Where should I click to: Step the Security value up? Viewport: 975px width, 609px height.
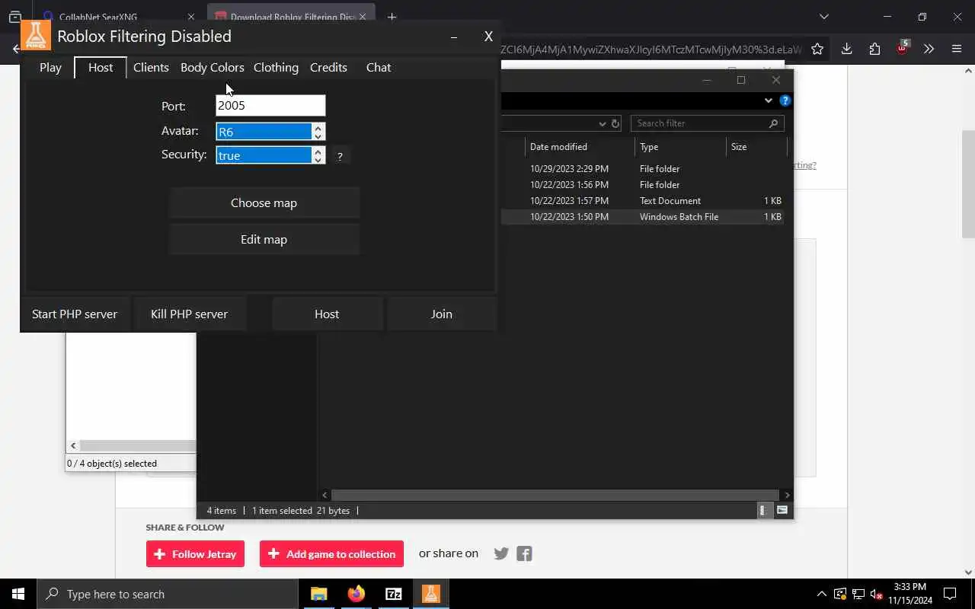click(x=318, y=151)
